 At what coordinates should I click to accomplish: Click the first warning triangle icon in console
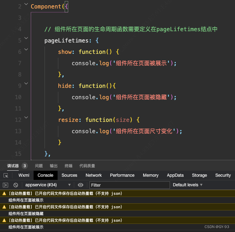(x=4, y=193)
